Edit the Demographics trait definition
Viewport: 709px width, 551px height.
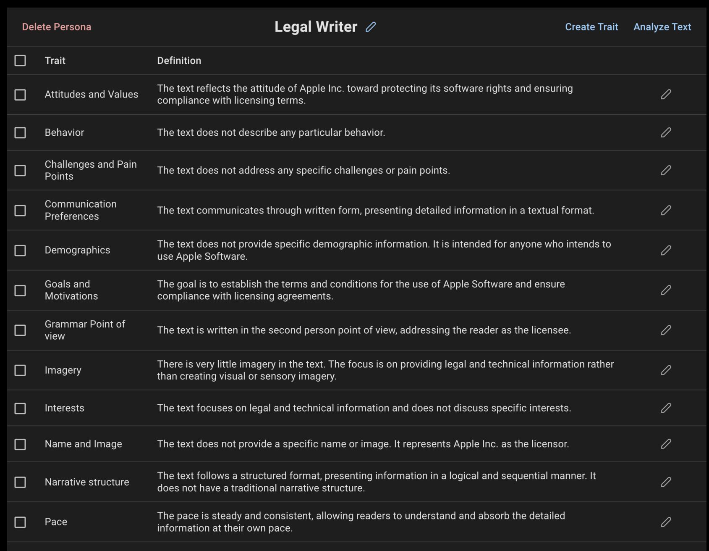pyautogui.click(x=667, y=250)
